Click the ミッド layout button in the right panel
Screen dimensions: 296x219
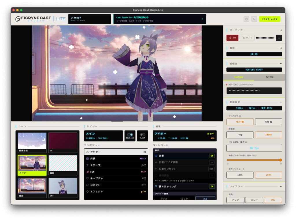point(254,200)
